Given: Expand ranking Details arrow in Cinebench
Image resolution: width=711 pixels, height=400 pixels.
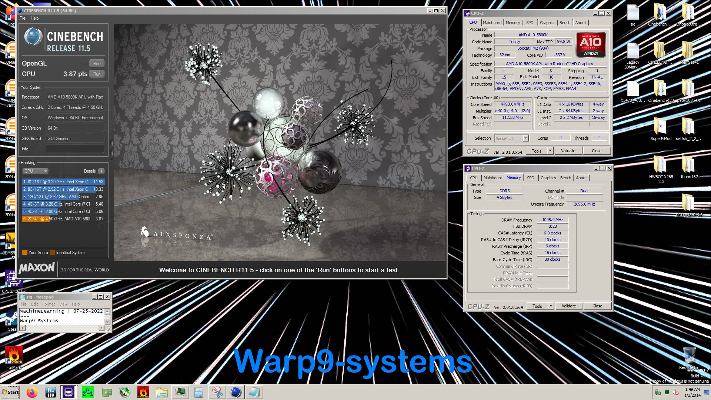Looking at the screenshot, I should pos(101,171).
